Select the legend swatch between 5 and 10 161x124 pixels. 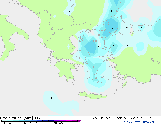(28, 121)
